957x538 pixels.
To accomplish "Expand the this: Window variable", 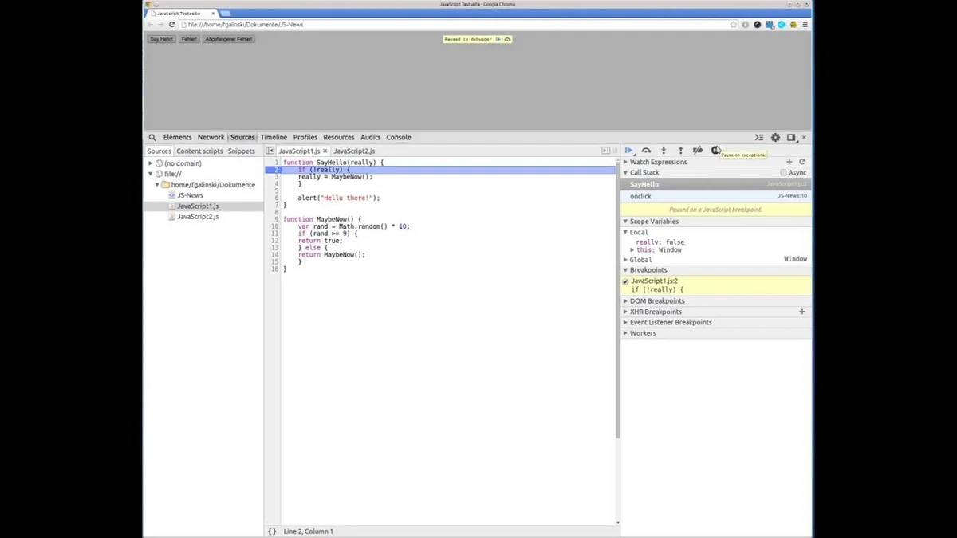I will tap(632, 249).
